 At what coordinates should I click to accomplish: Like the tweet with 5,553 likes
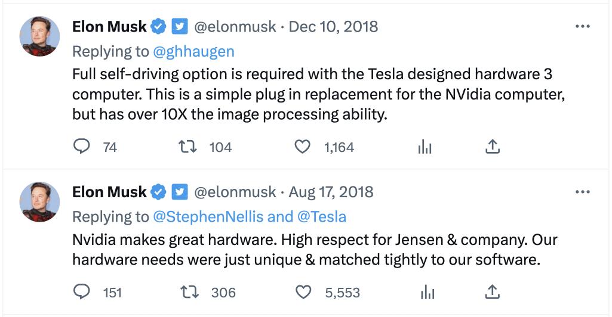[304, 292]
